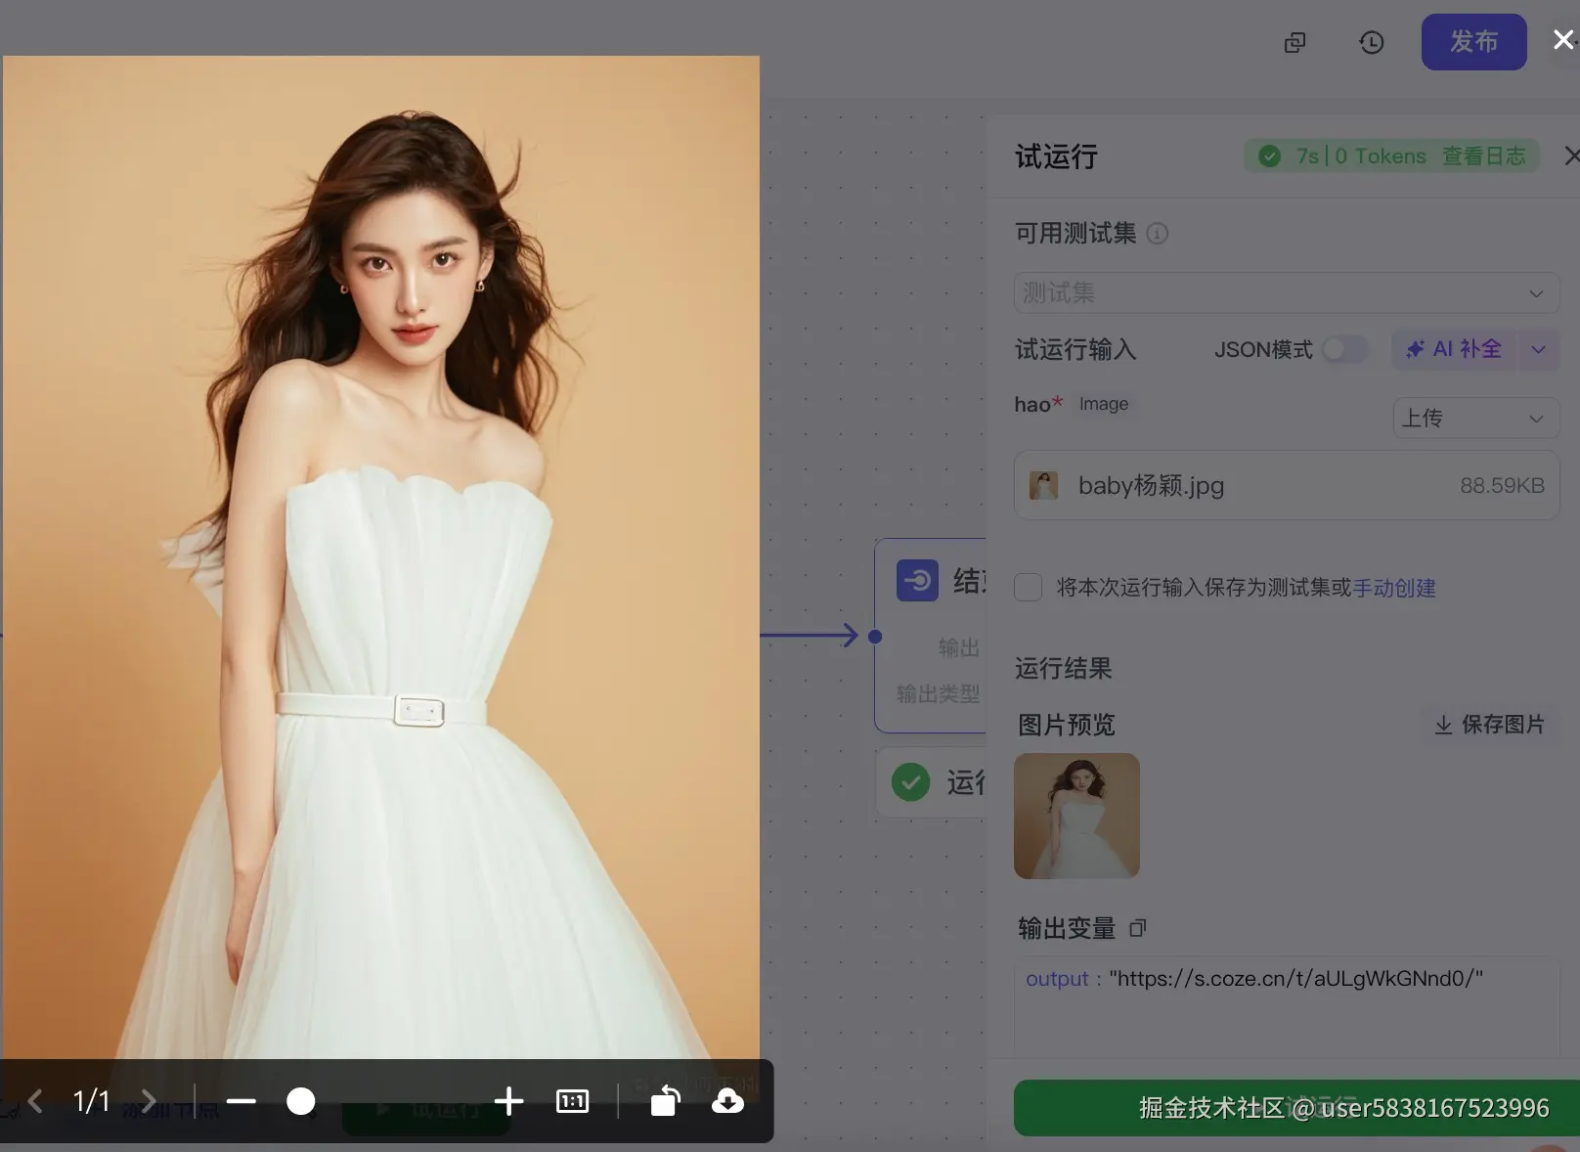Go to next image arrow
This screenshot has width=1580, height=1152.
(149, 1102)
